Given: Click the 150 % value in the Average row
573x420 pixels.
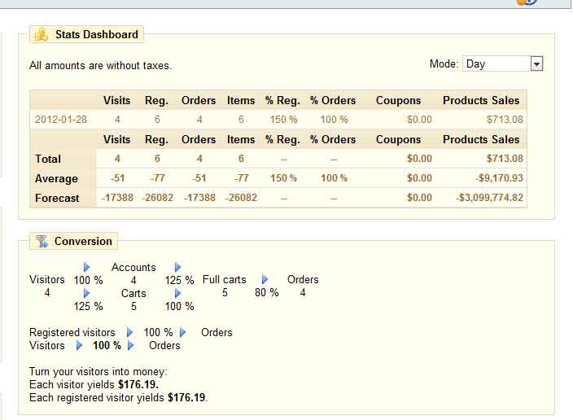Looking at the screenshot, I should [283, 178].
